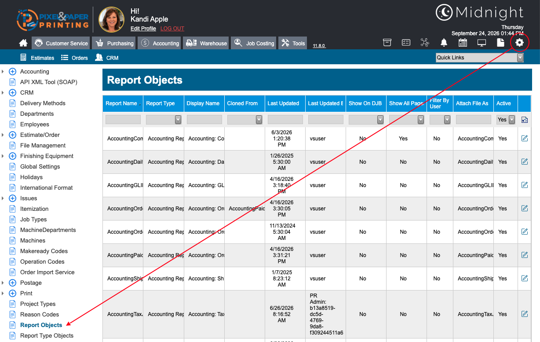Click the Report Name filter input field
The height and width of the screenshot is (342, 540).
[123, 120]
